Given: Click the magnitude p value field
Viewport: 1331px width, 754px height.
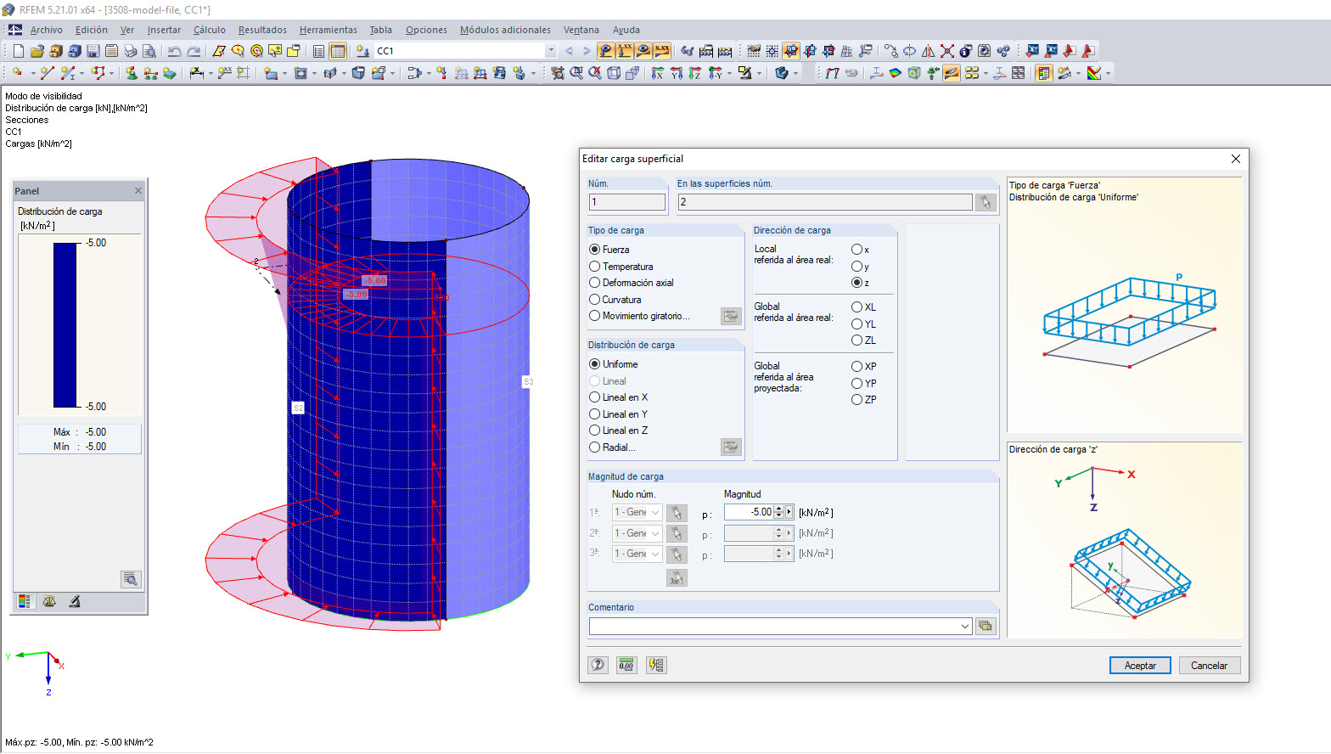Looking at the screenshot, I should [x=749, y=512].
